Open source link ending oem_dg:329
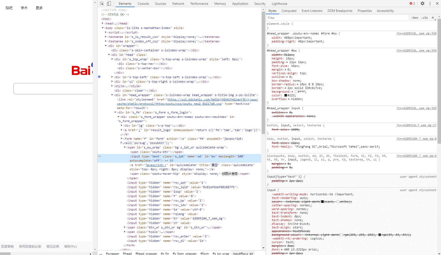 (x=416, y=108)
